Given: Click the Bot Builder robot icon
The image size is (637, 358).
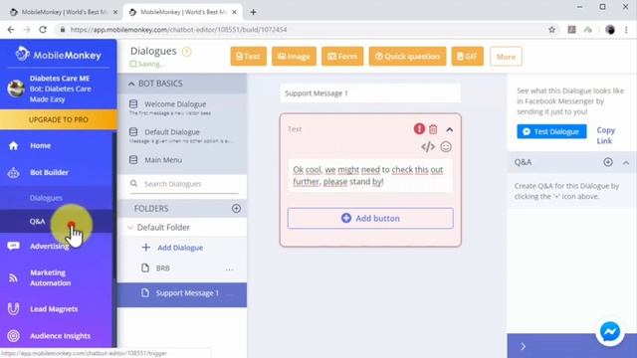Looking at the screenshot, I should pos(13,172).
